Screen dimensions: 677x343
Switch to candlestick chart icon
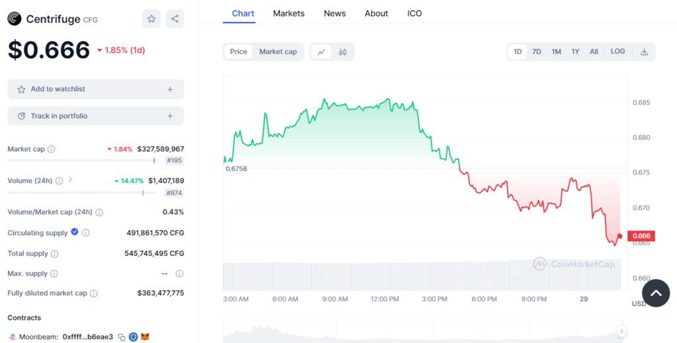click(342, 52)
